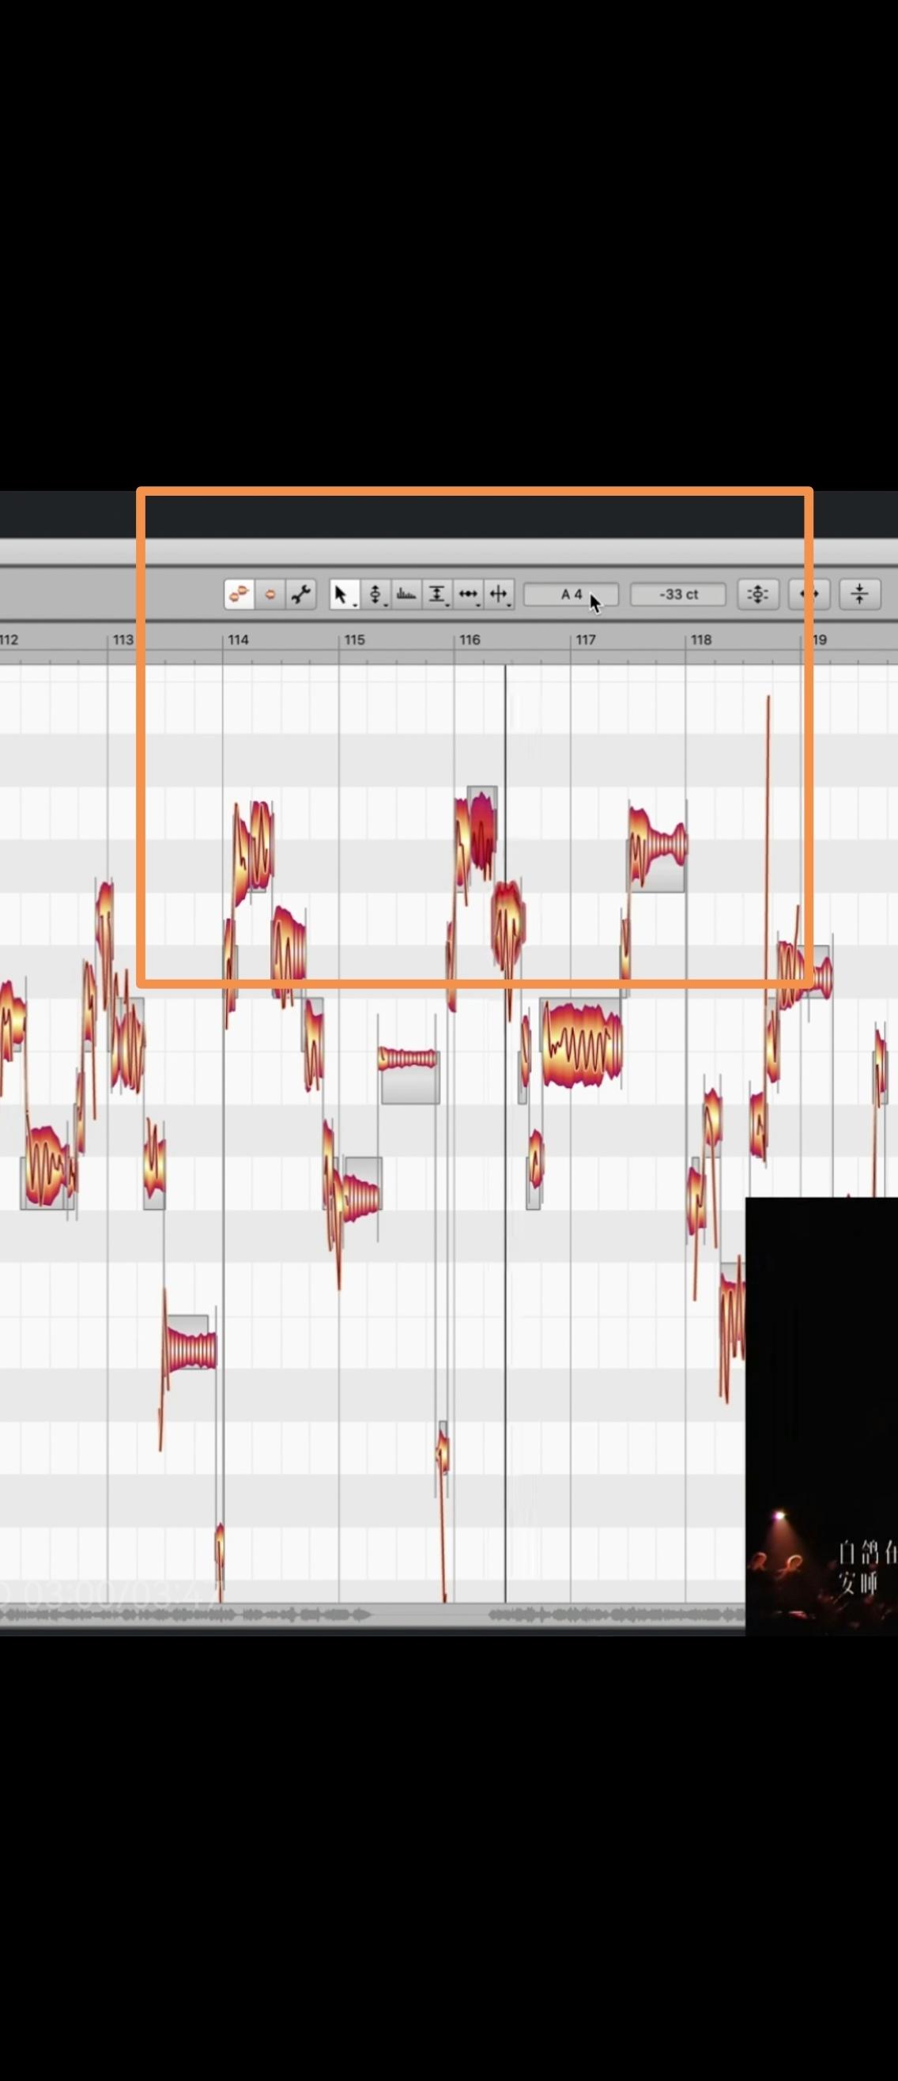Viewport: 898px width, 2081px height.
Task: Click bar 118 on the ruler
Action: 701,640
